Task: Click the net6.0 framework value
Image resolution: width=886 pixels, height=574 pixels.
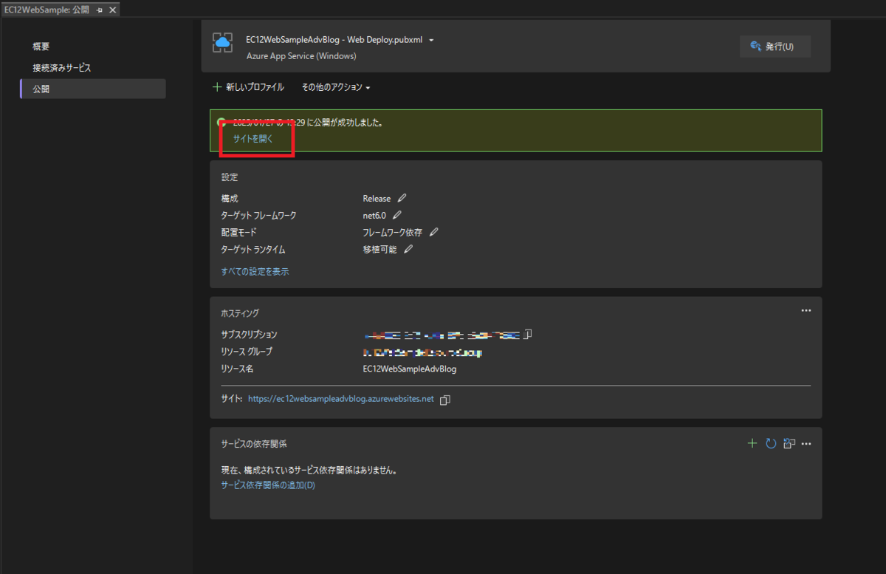Action: point(374,216)
